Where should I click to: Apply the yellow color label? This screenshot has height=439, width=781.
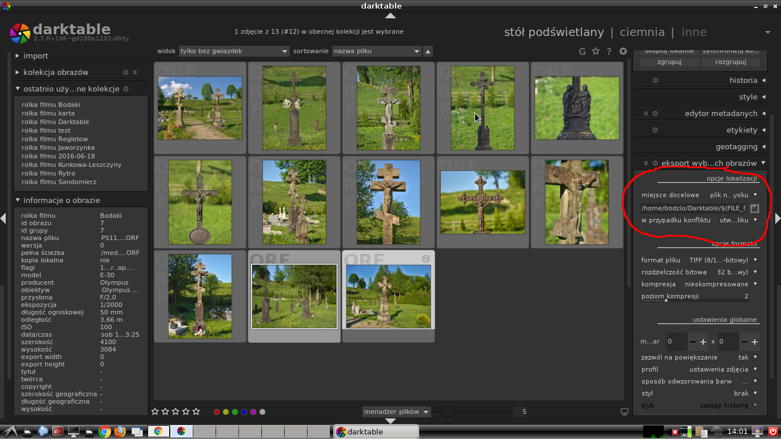pos(226,412)
